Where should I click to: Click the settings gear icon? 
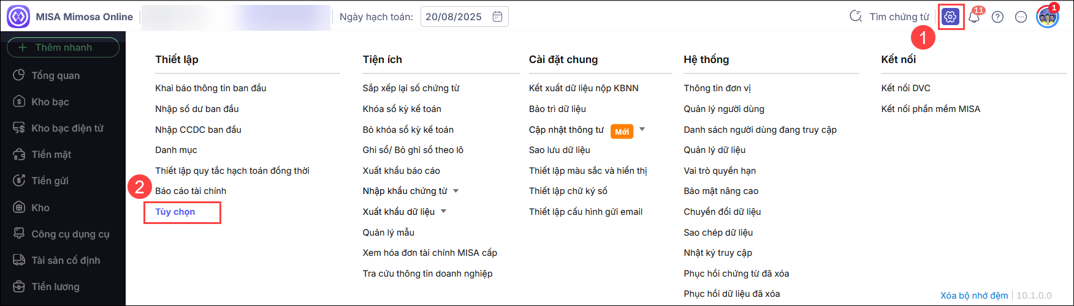pos(950,17)
